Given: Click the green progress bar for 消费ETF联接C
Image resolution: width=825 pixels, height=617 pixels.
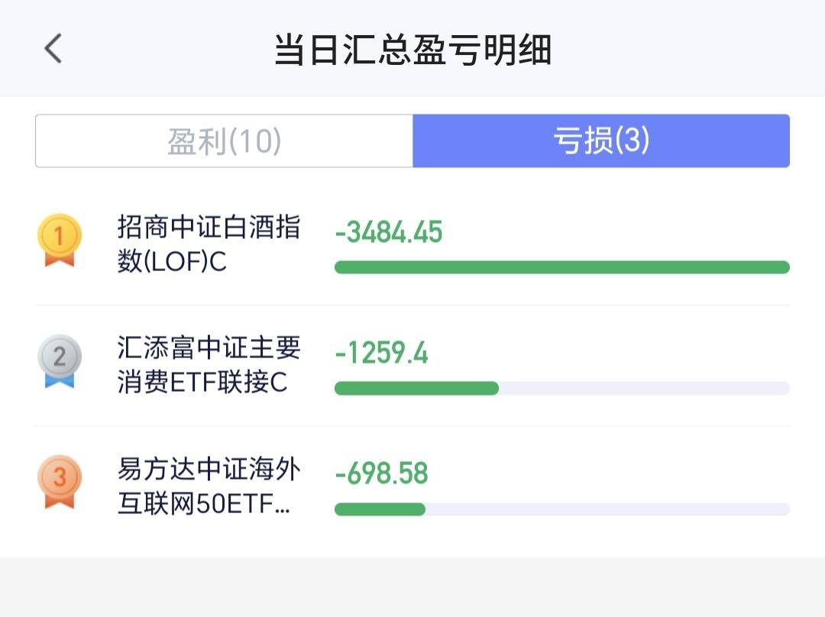Looking at the screenshot, I should point(417,388).
